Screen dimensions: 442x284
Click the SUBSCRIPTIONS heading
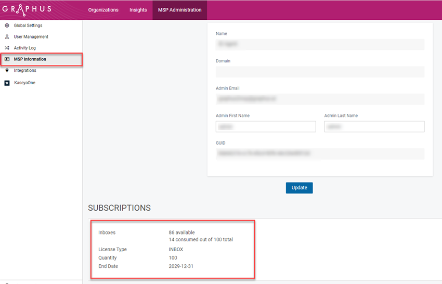click(119, 208)
